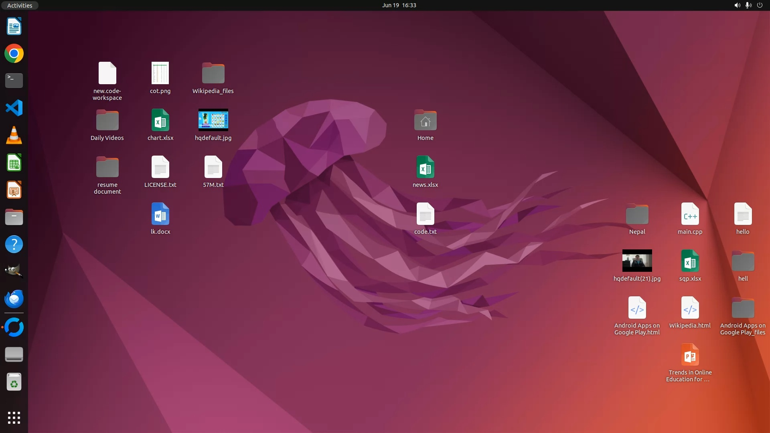The height and width of the screenshot is (433, 770).
Task: Click the Help question mark icon
Action: pos(14,244)
